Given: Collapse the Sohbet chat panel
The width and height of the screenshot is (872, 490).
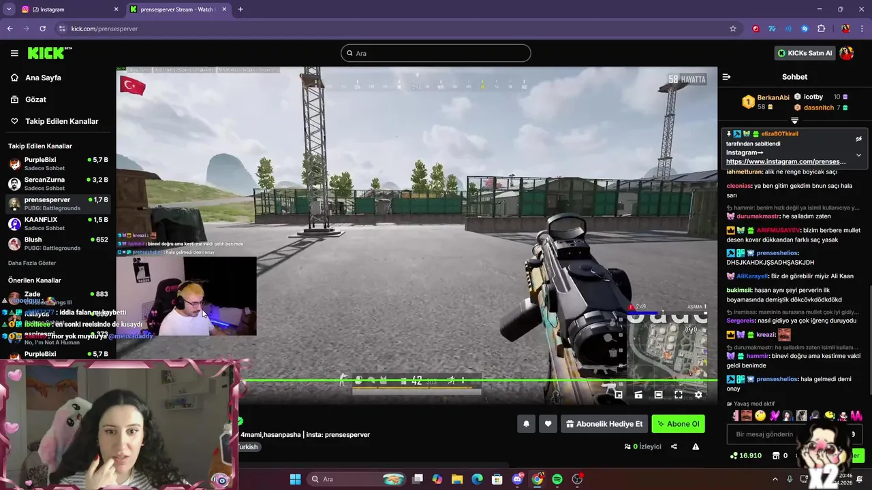Looking at the screenshot, I should pyautogui.click(x=726, y=77).
